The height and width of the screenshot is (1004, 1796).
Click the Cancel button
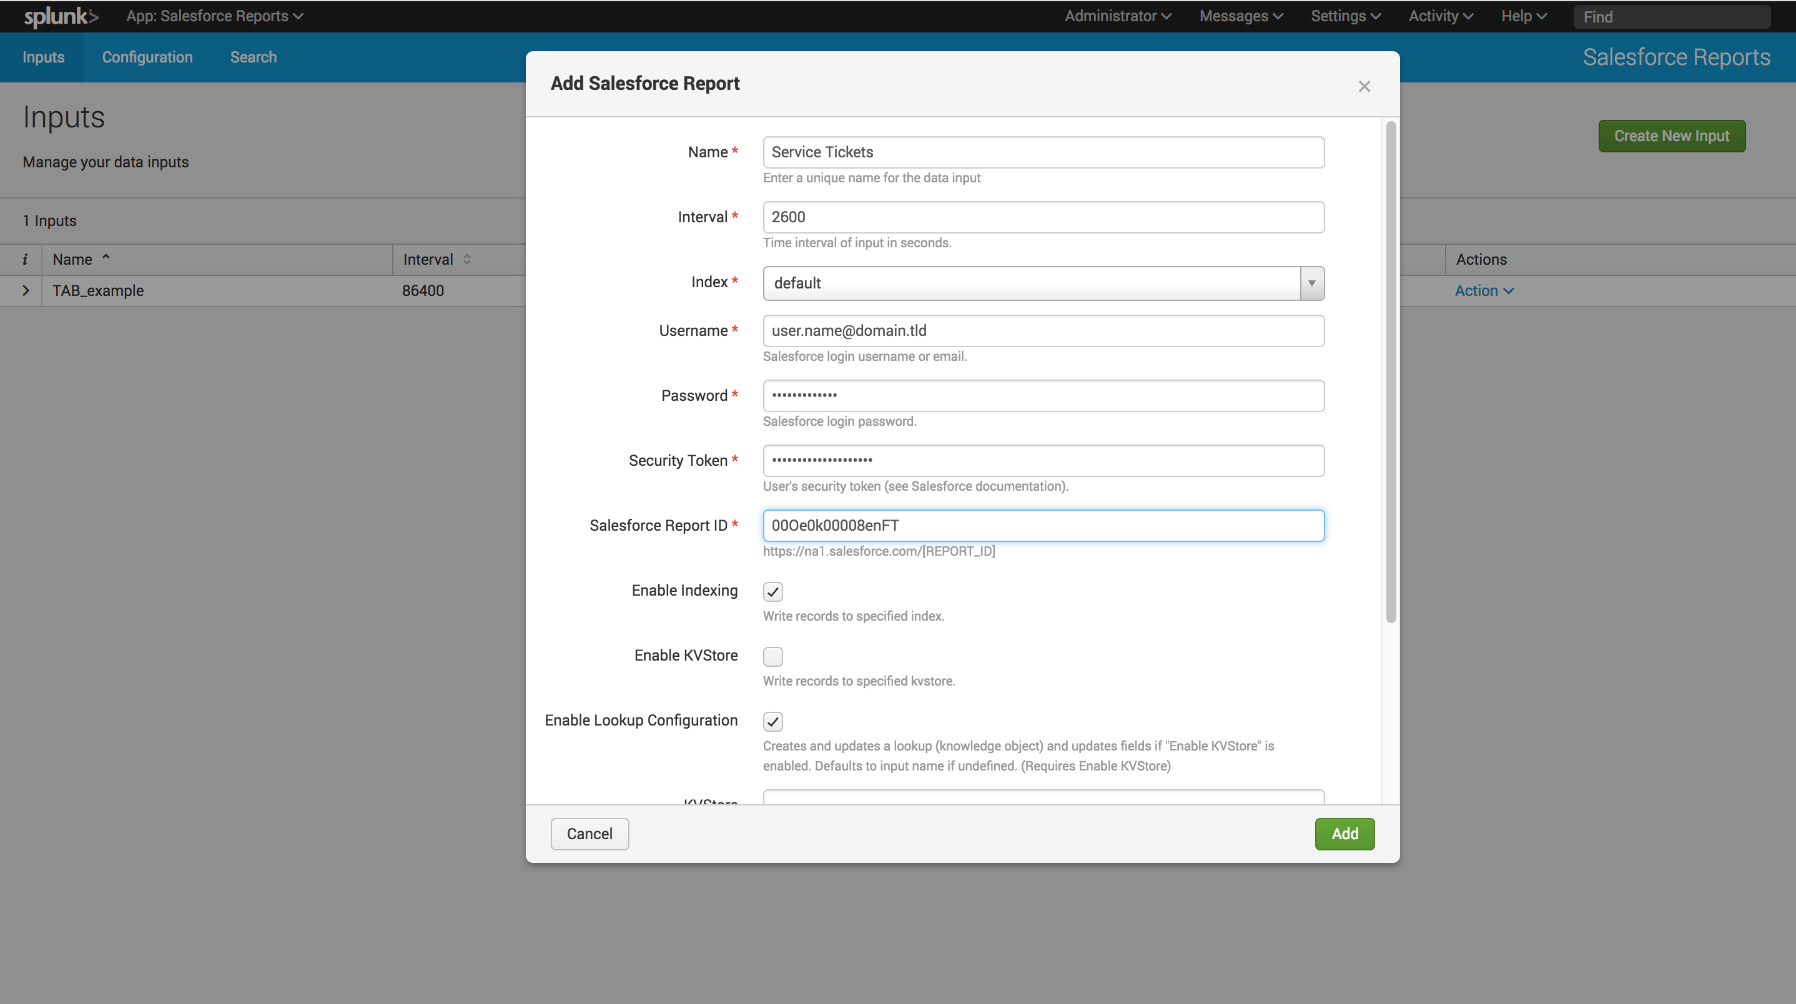point(589,834)
